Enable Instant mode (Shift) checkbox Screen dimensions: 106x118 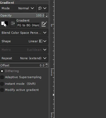2,84
